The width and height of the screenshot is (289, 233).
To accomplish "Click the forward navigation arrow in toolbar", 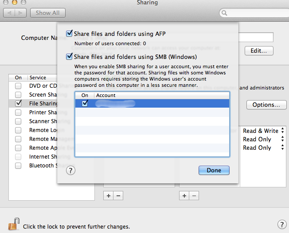I will pyautogui.click(x=20, y=13).
